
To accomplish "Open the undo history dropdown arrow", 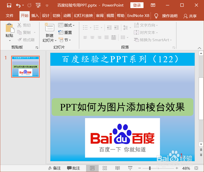I will coord(23,5).
